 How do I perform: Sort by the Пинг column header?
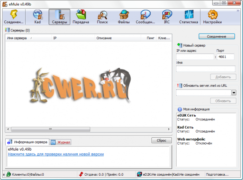(148, 38)
